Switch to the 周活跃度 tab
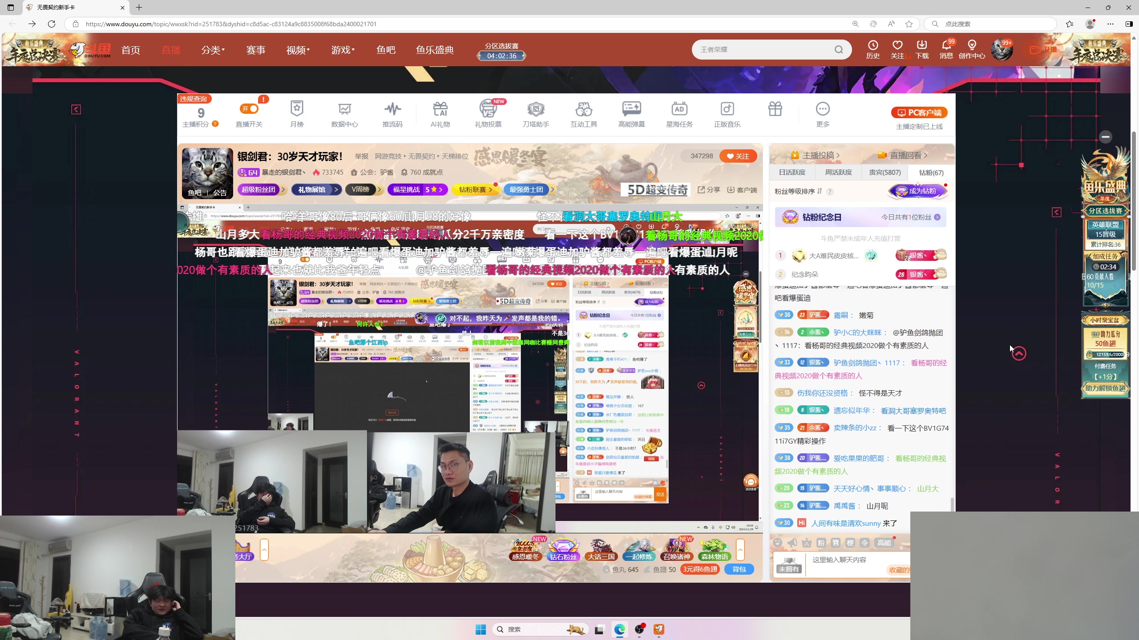 (x=838, y=172)
